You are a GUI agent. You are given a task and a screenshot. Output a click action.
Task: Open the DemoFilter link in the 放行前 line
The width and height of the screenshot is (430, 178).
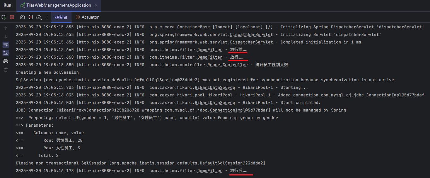(210, 50)
